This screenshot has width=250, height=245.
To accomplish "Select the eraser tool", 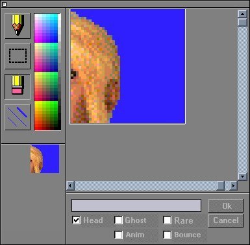I will (18, 87).
